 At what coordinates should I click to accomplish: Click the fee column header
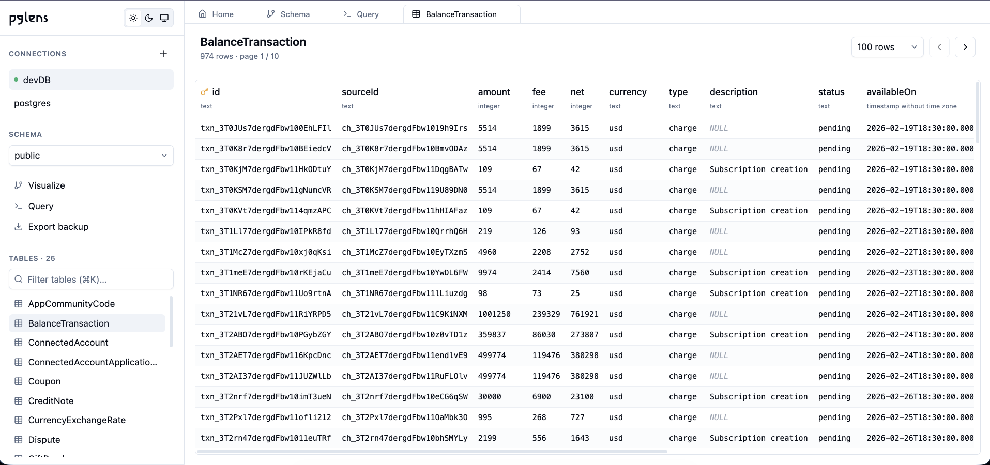point(539,92)
